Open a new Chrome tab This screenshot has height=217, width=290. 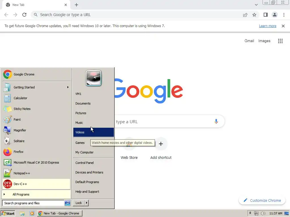(x=76, y=5)
